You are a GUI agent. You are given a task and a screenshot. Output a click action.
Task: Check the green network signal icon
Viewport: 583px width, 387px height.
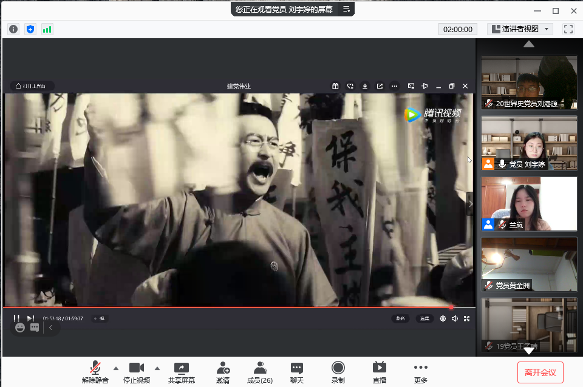coord(47,29)
